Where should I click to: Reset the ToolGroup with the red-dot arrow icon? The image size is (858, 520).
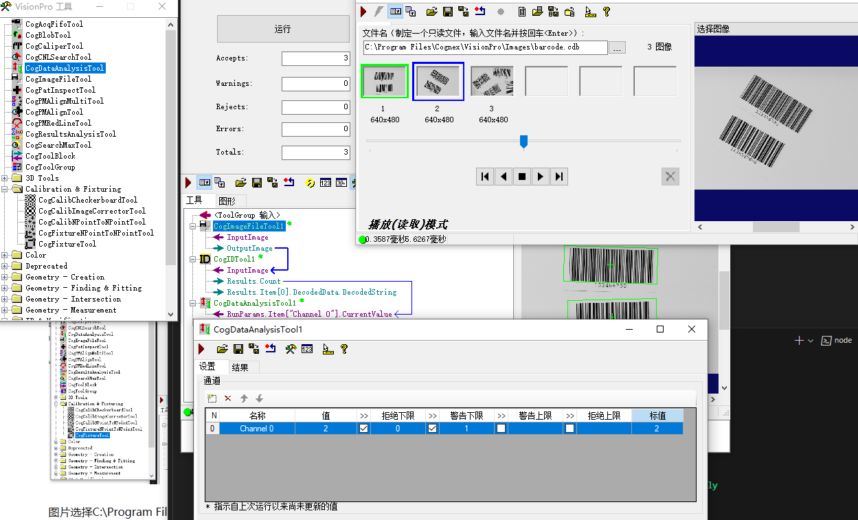tap(289, 183)
